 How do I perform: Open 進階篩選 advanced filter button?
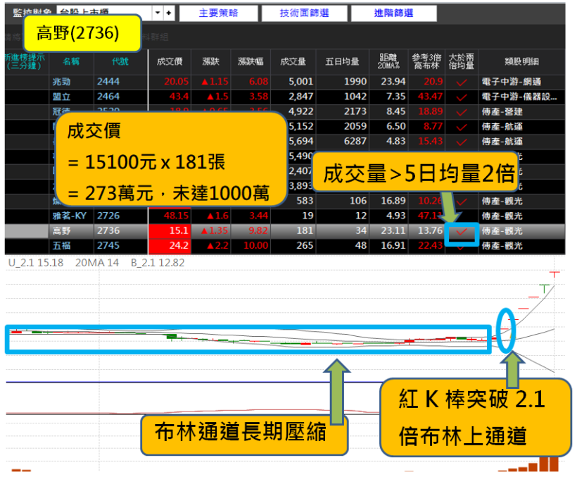[x=394, y=13]
